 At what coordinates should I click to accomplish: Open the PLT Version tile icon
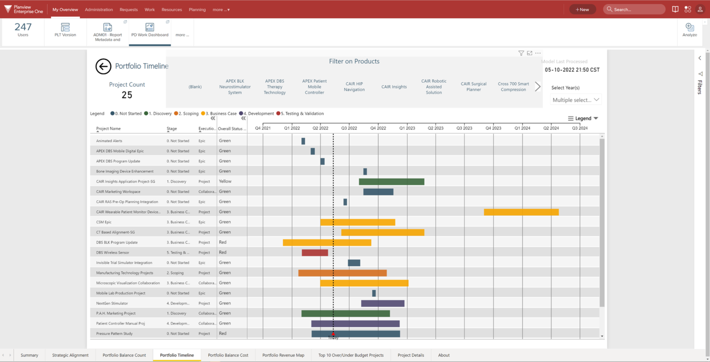pos(65,27)
